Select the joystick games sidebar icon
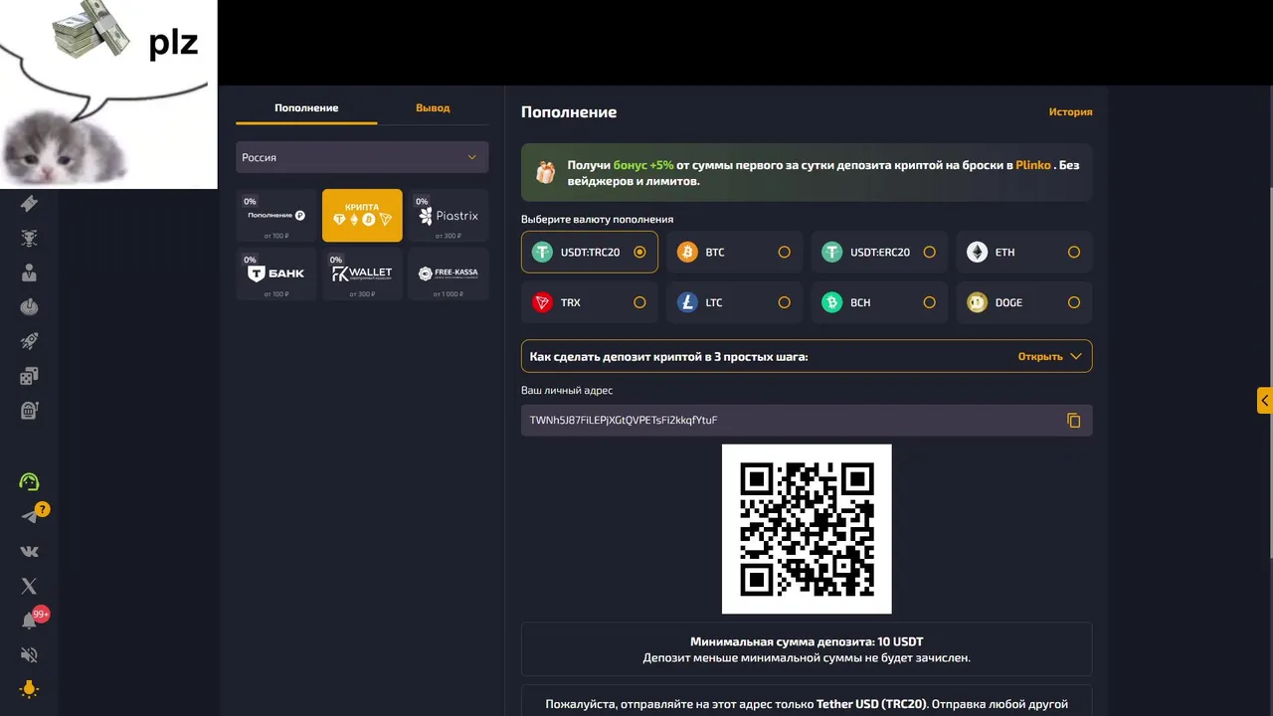Viewport: 1273px width, 716px height. 29,307
